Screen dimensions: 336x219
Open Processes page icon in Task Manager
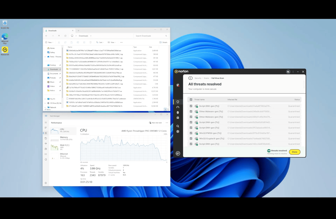click(46, 128)
